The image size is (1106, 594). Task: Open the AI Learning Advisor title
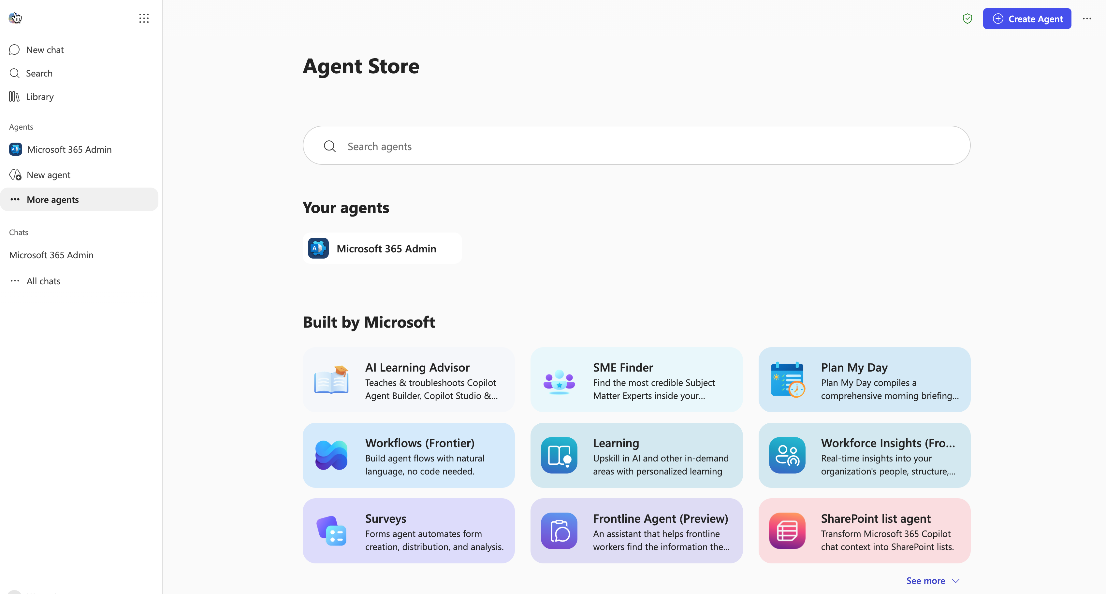click(x=417, y=367)
